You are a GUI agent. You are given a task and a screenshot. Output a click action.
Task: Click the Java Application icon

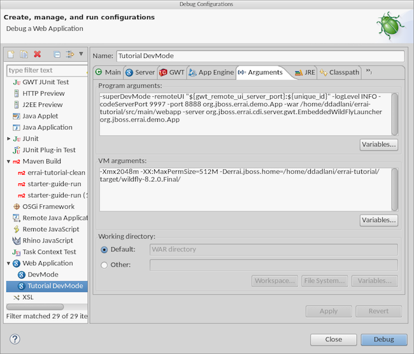pyautogui.click(x=17, y=127)
